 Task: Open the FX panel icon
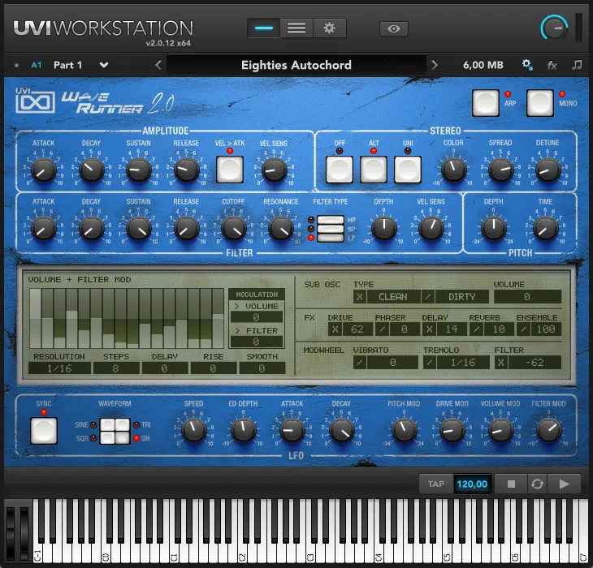click(x=552, y=65)
